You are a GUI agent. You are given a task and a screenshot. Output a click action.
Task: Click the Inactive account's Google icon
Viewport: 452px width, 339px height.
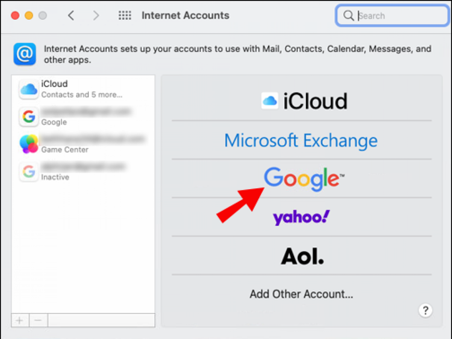(x=29, y=172)
